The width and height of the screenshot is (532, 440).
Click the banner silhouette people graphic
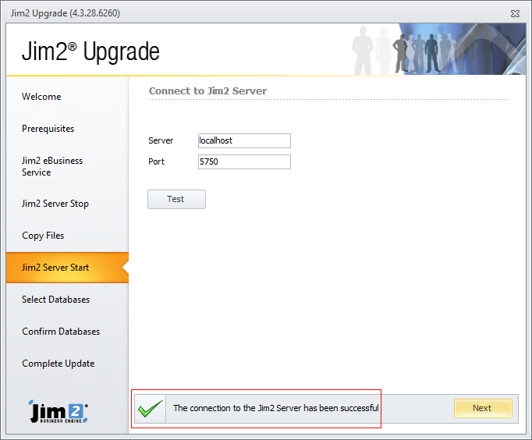coord(438,49)
